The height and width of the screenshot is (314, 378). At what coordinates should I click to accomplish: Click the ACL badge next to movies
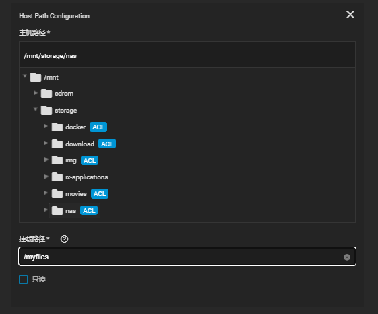coord(100,194)
